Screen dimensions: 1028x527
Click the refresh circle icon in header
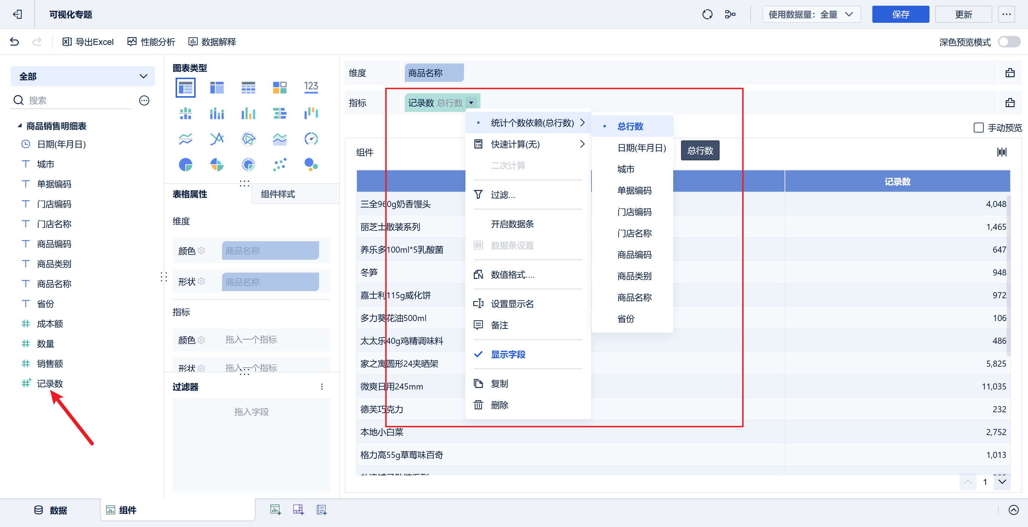pyautogui.click(x=707, y=14)
